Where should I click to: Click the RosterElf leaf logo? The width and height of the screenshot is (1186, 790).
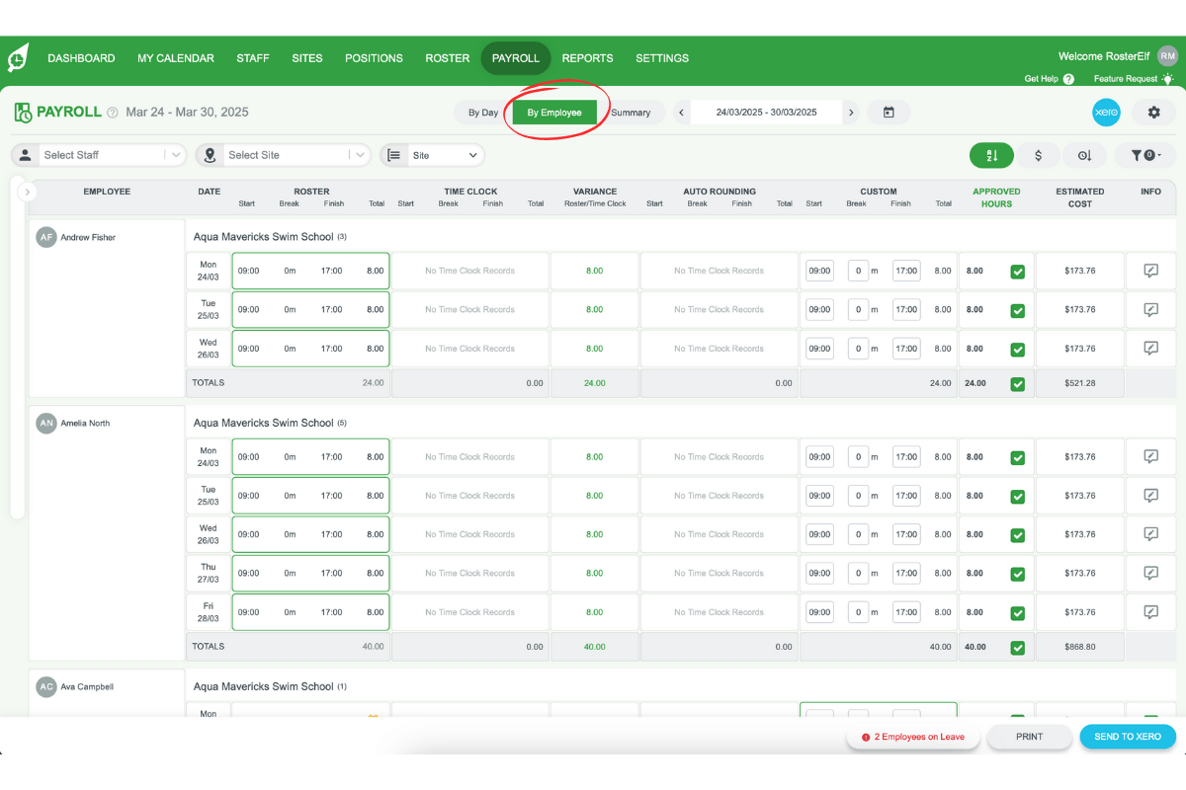19,56
